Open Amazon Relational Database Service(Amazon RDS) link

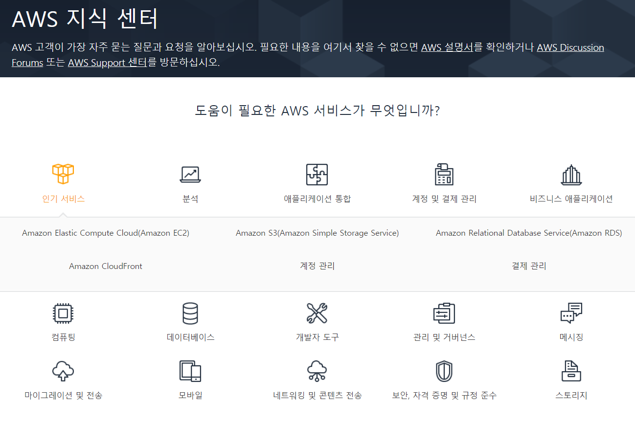[x=529, y=233]
